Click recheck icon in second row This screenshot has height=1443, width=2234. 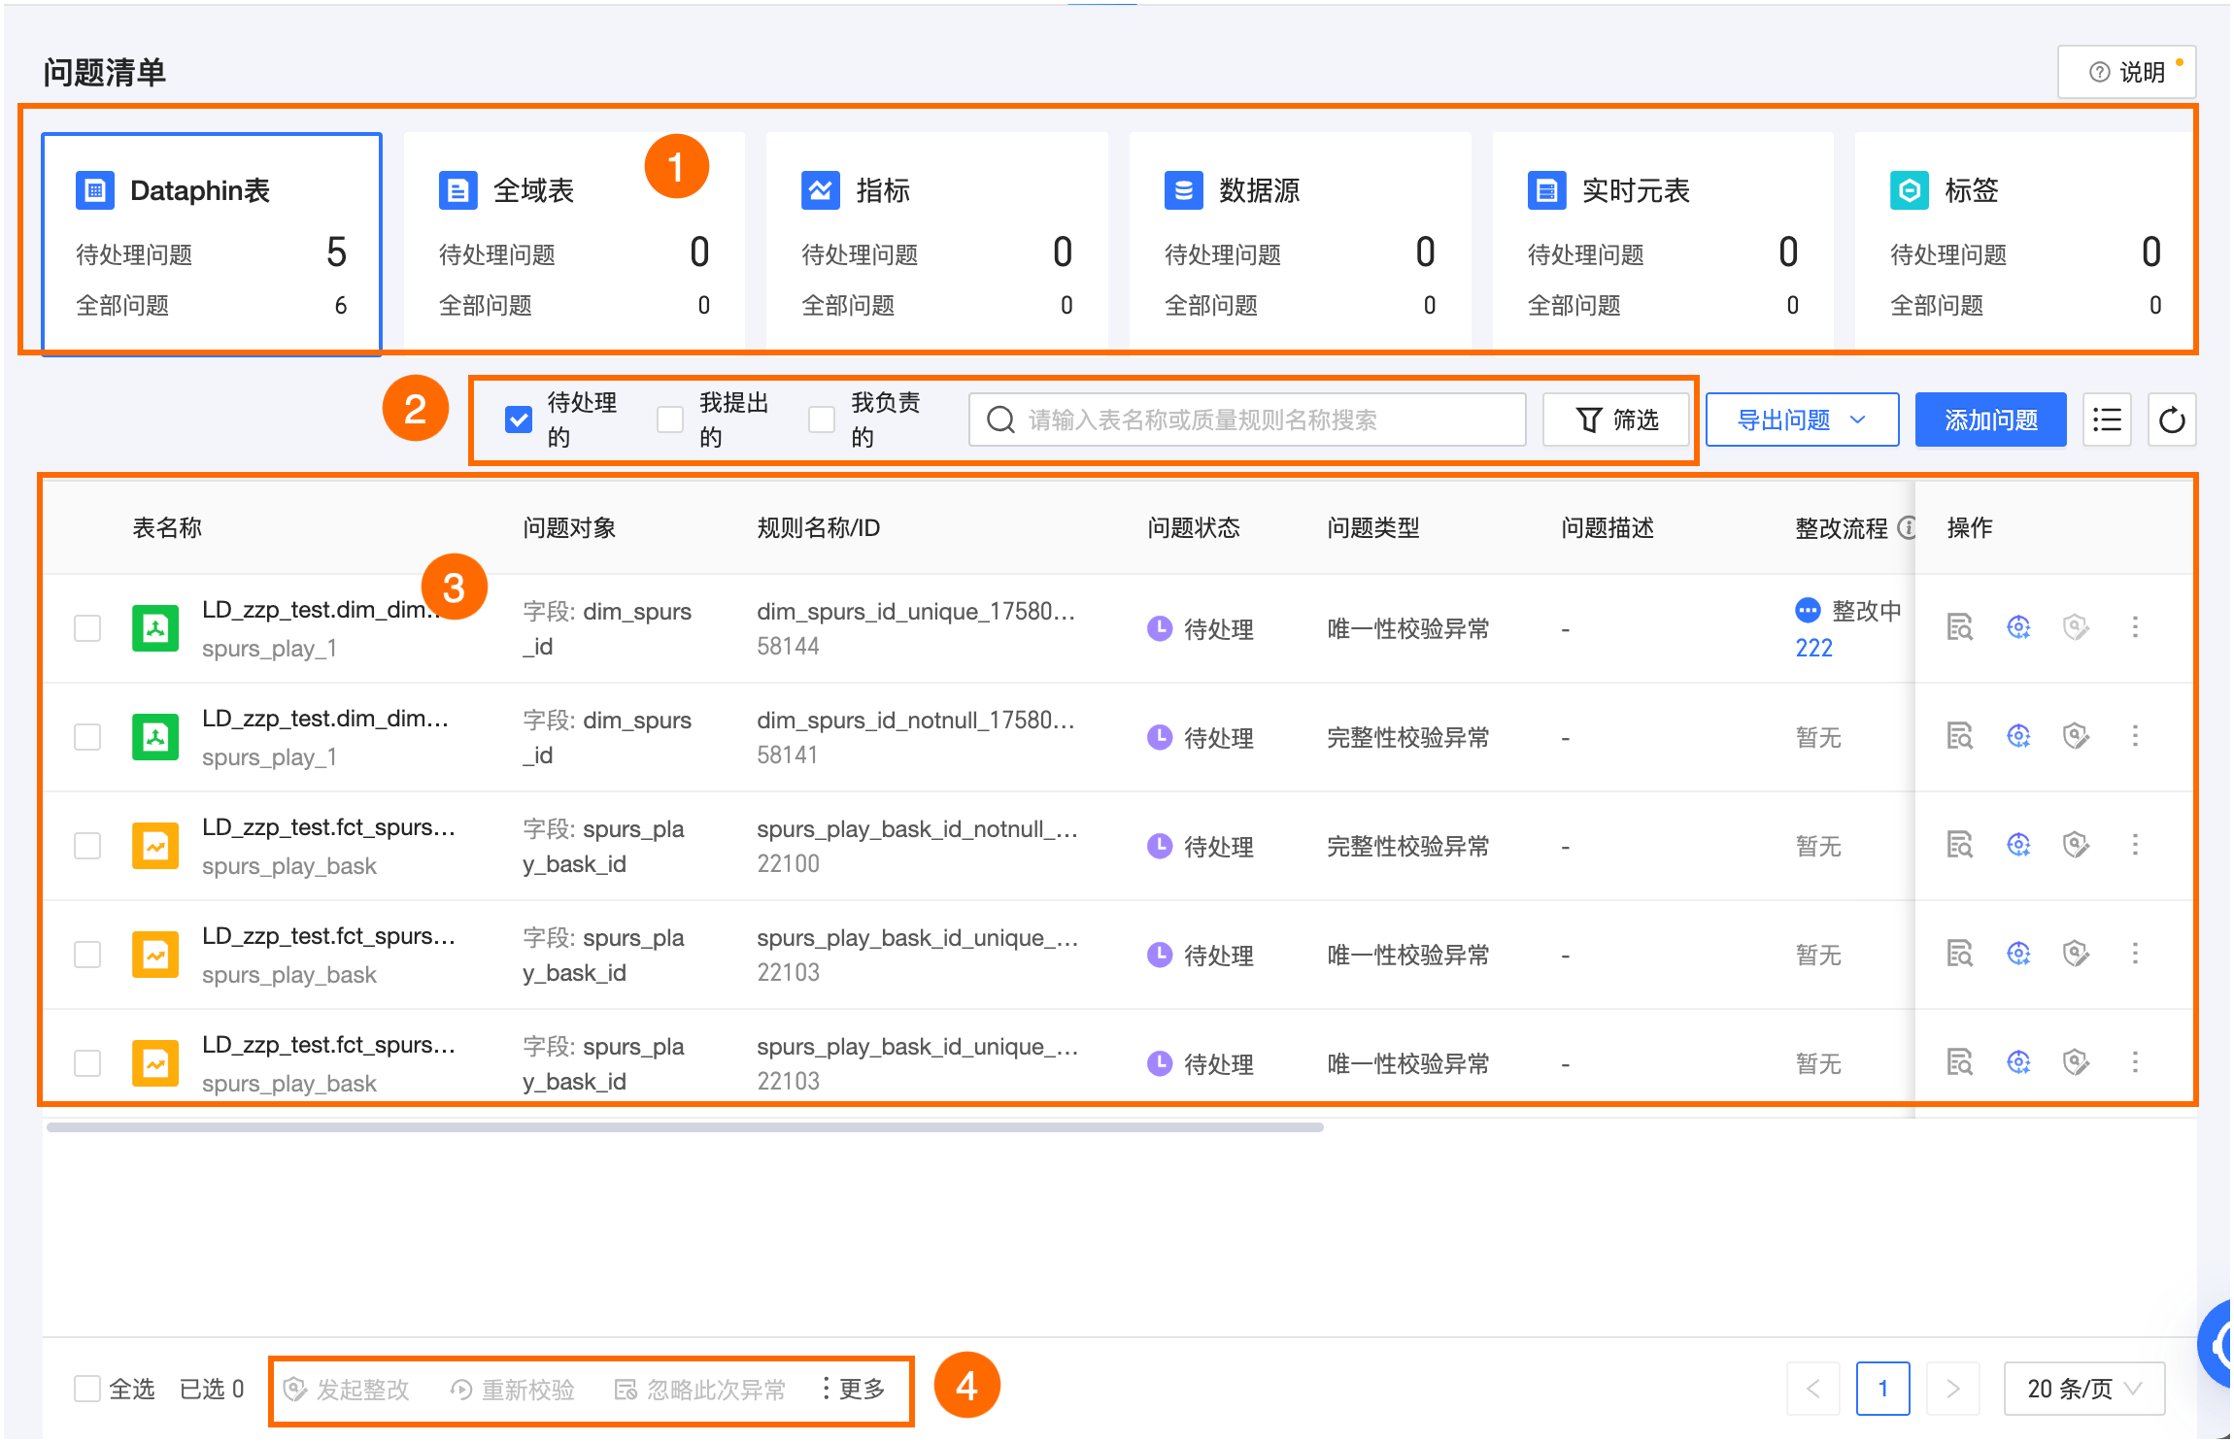tap(2018, 736)
